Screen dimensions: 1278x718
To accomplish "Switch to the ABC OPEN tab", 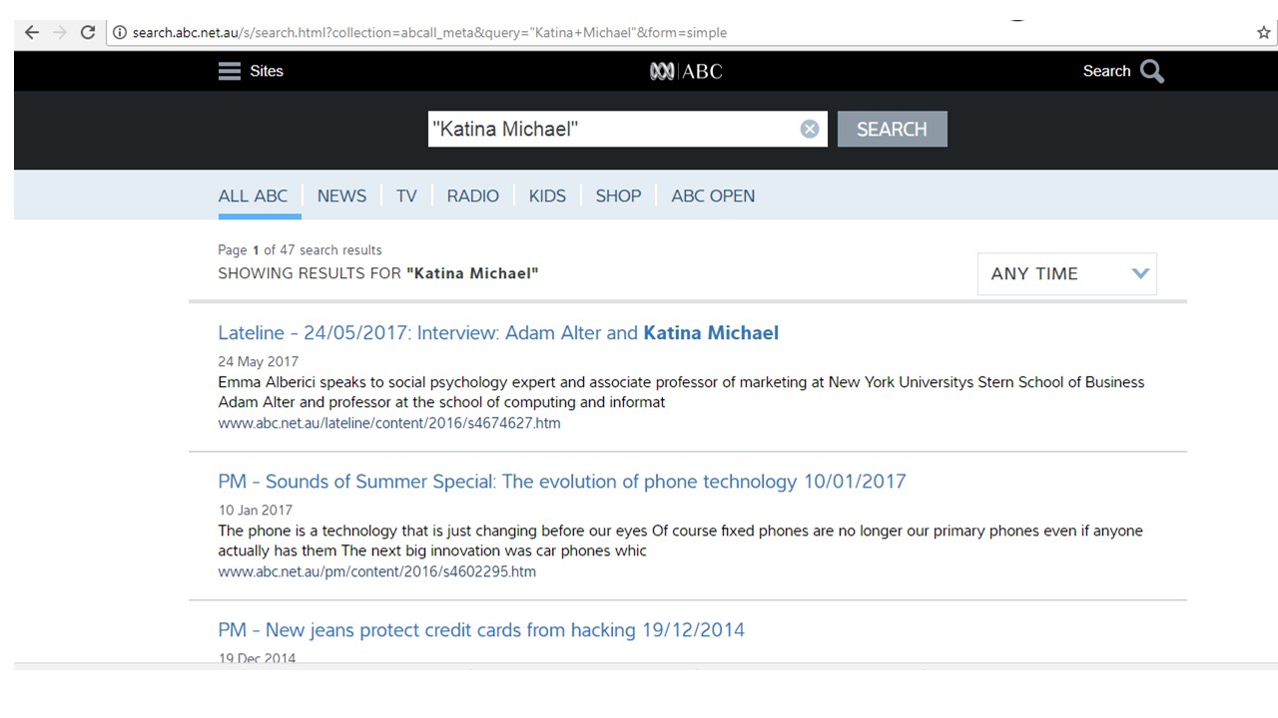I will click(x=713, y=196).
